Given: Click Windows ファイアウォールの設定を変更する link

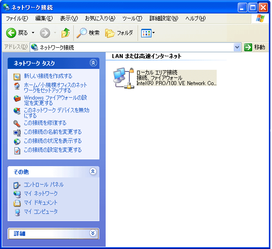Looking at the screenshot, I should point(55,100).
